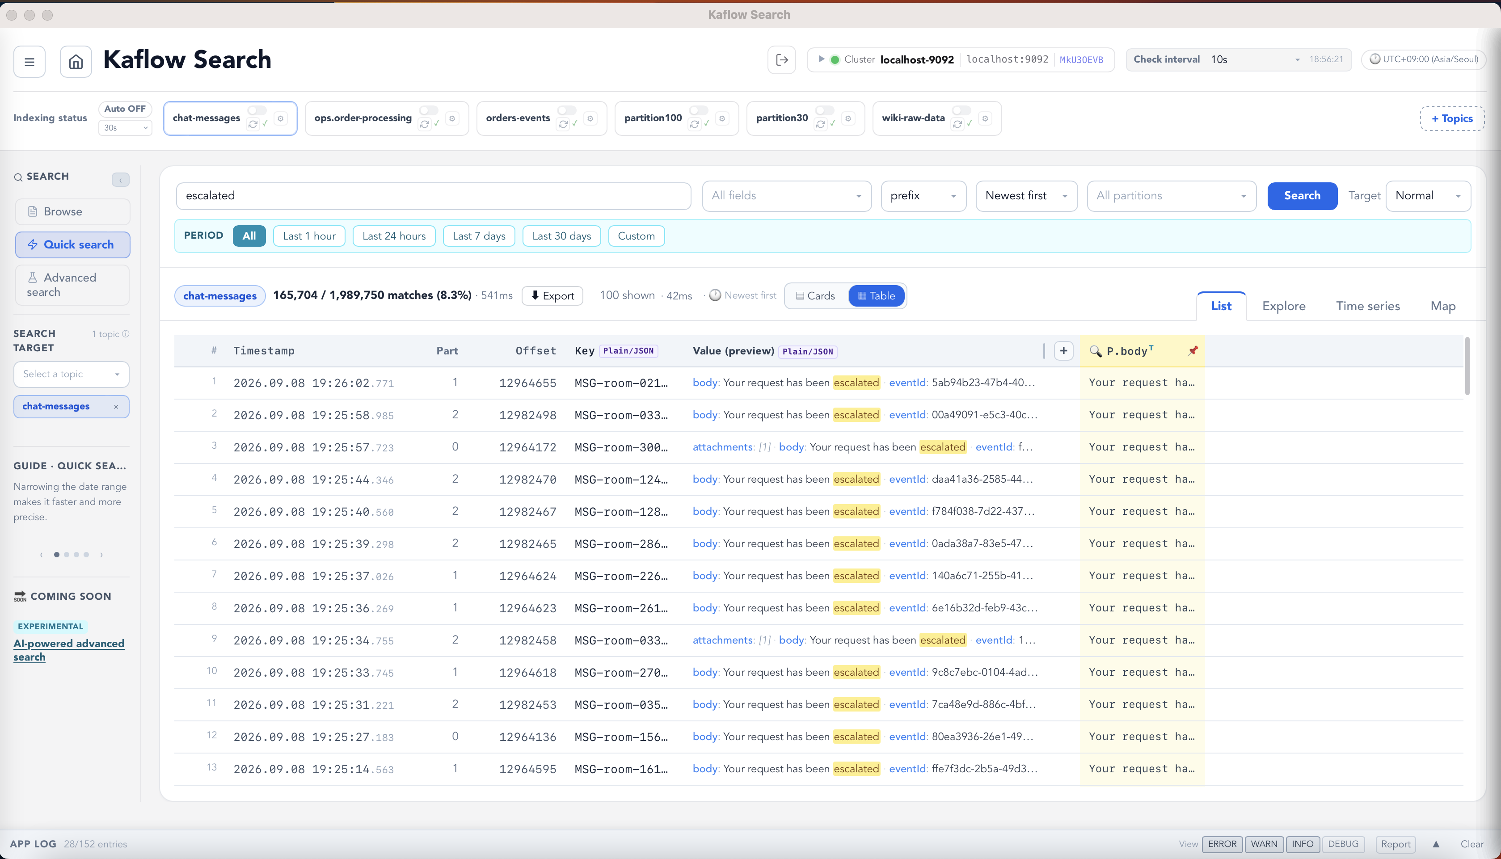Toggle orders-events indexing switch
The width and height of the screenshot is (1501, 859).
pos(567,110)
